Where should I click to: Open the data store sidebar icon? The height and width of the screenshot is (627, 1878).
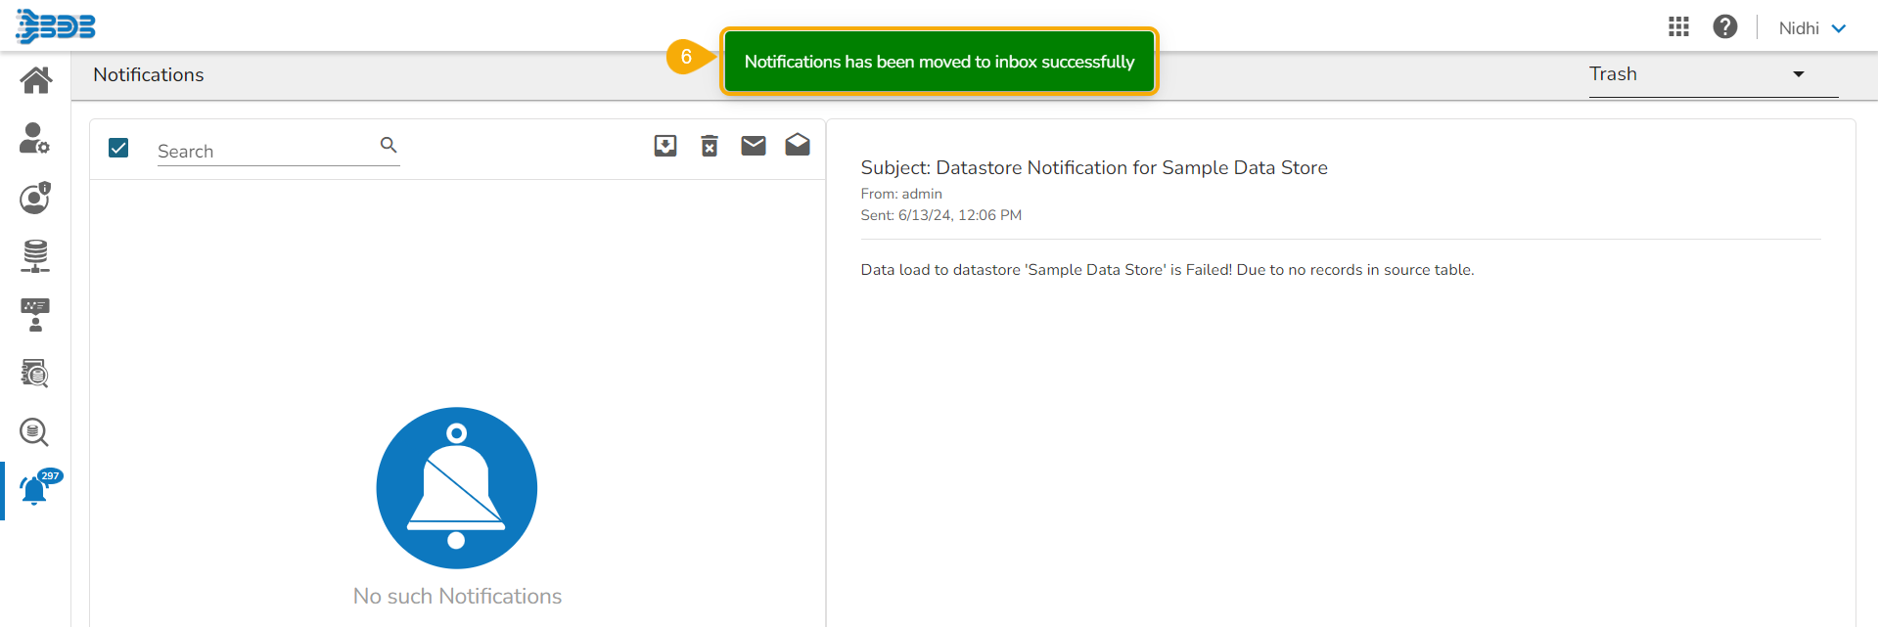(x=35, y=256)
